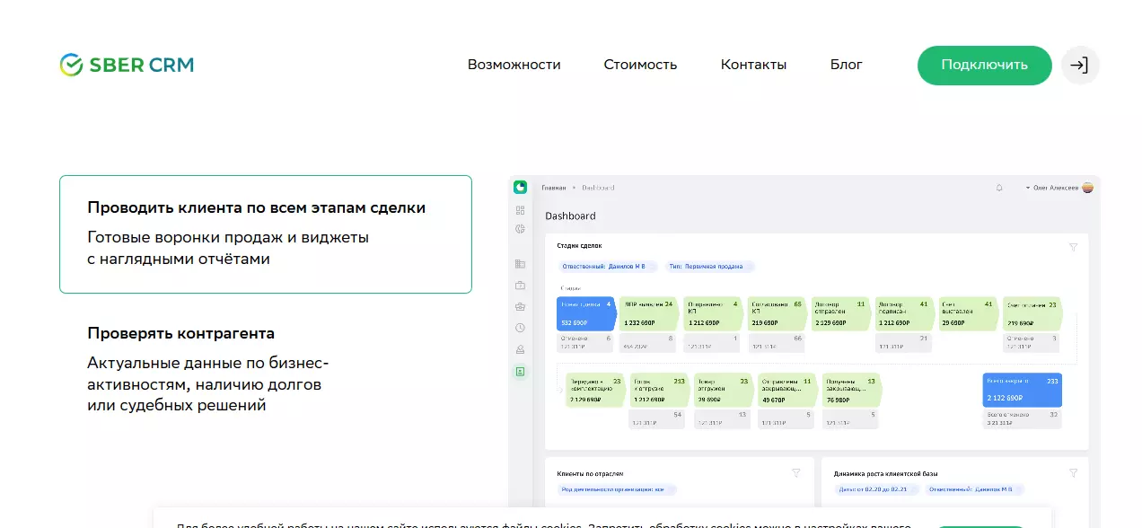Select the 'Счет выставлен' stage card
Image resolution: width=1142 pixels, height=528 pixels.
pos(969,313)
